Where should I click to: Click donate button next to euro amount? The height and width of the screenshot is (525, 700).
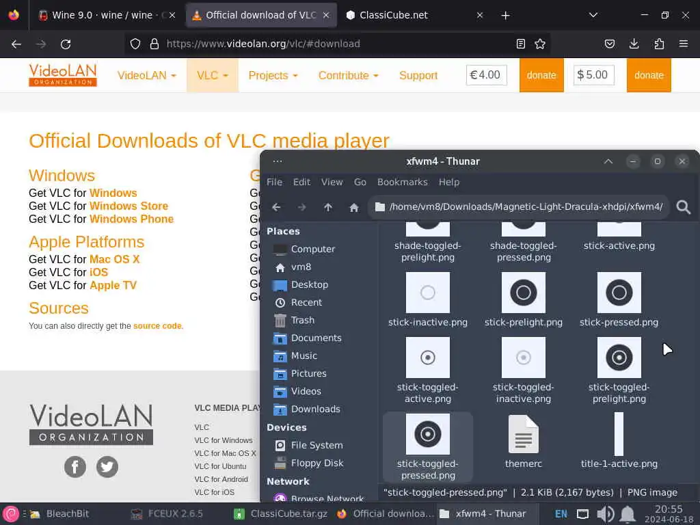pyautogui.click(x=541, y=75)
